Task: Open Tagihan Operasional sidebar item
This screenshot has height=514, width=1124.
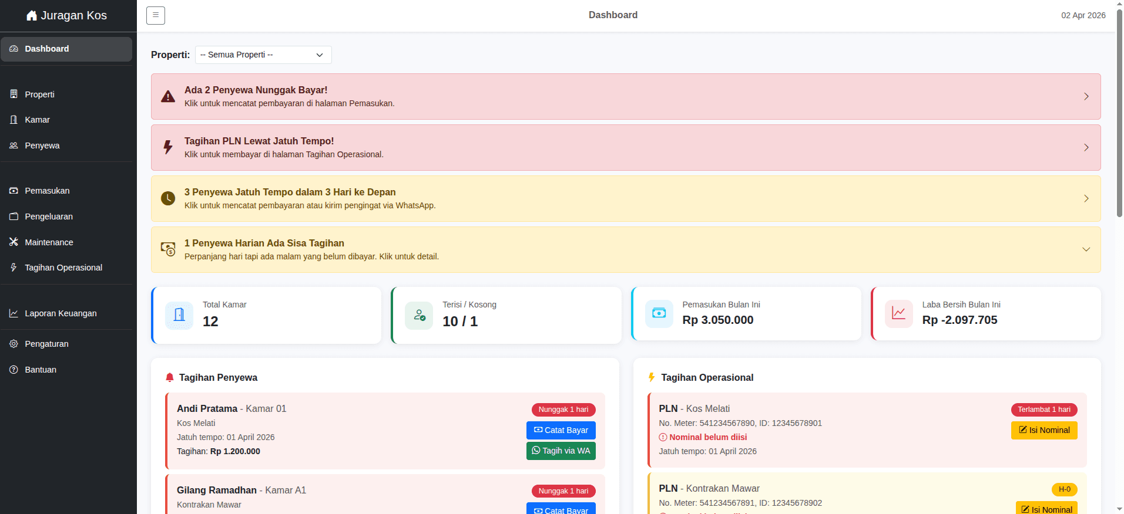Action: click(x=66, y=268)
